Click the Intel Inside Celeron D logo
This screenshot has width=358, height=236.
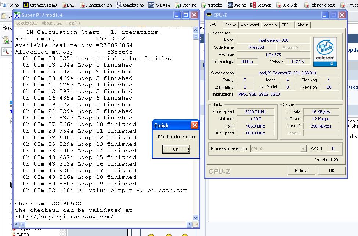[325, 52]
